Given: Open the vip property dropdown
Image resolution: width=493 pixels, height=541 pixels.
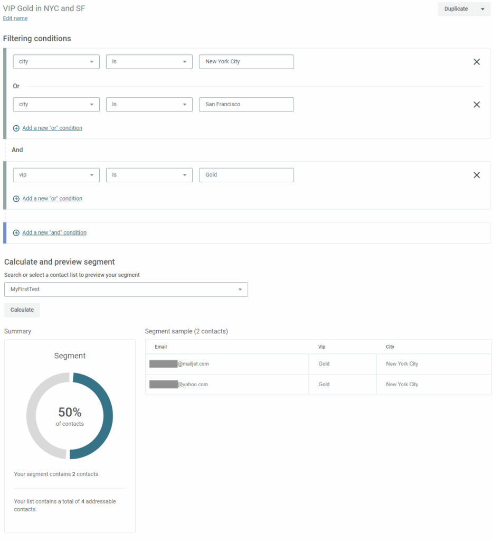Looking at the screenshot, I should (56, 175).
